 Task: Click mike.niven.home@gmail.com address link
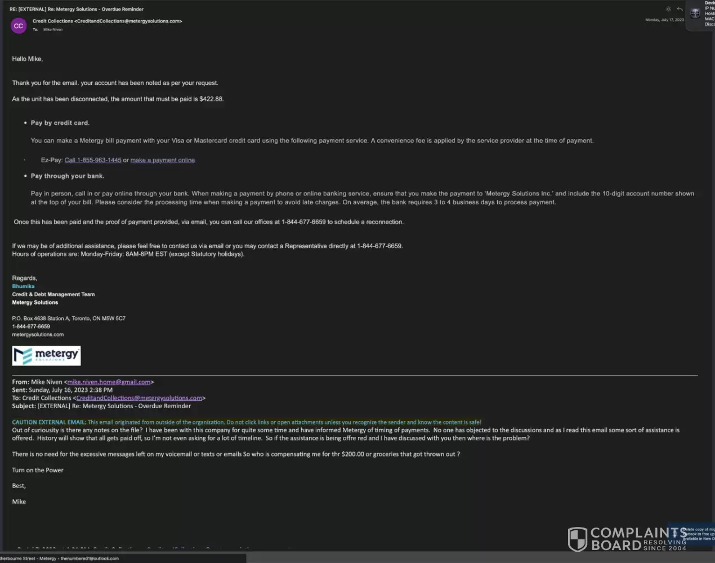coord(109,382)
